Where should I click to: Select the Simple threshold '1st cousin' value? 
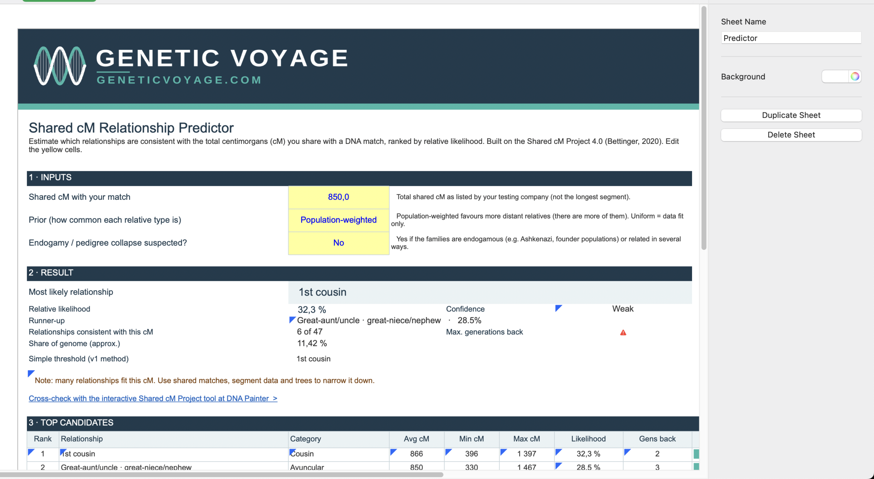click(313, 359)
